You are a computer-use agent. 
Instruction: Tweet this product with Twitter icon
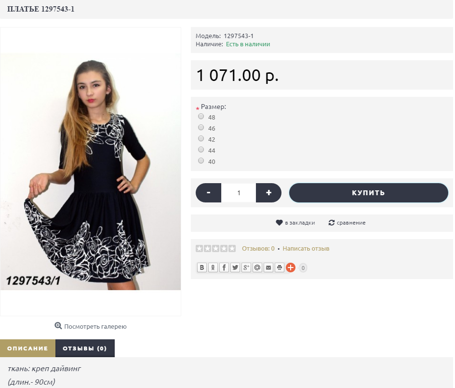(x=235, y=268)
